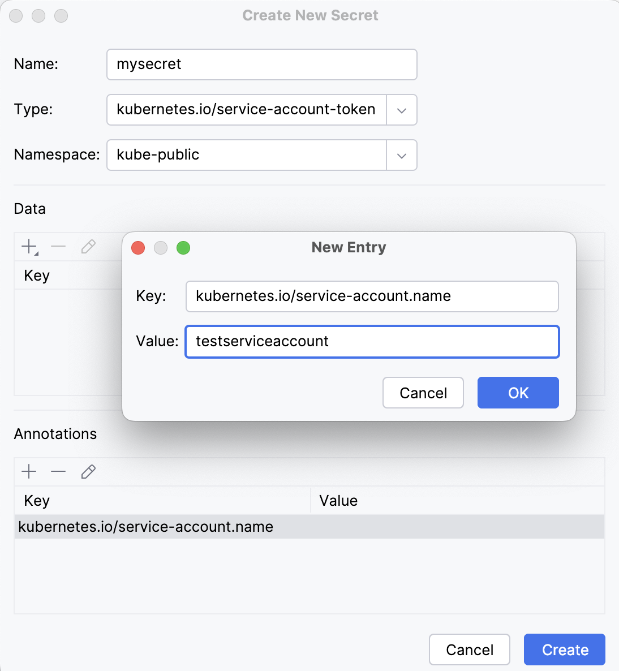Cancel the Create New Secret dialog
Image resolution: width=619 pixels, height=671 pixels.
tap(469, 650)
